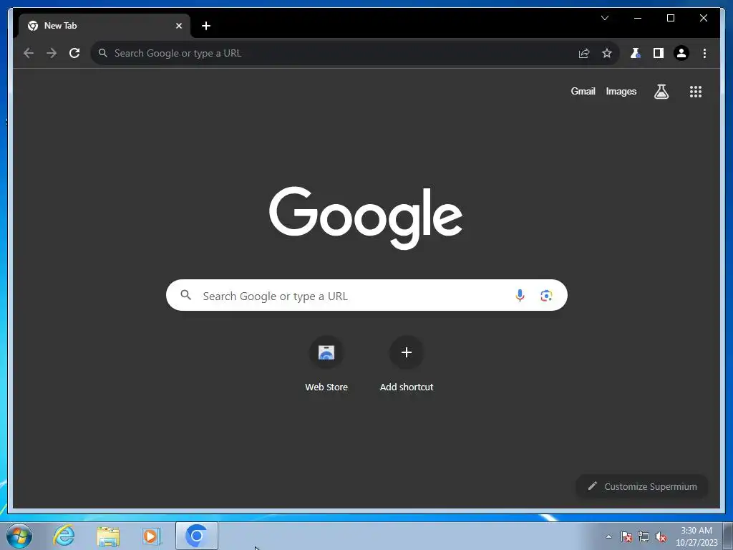
Task: Launch Internet Explorer from taskbar
Action: [x=64, y=536]
